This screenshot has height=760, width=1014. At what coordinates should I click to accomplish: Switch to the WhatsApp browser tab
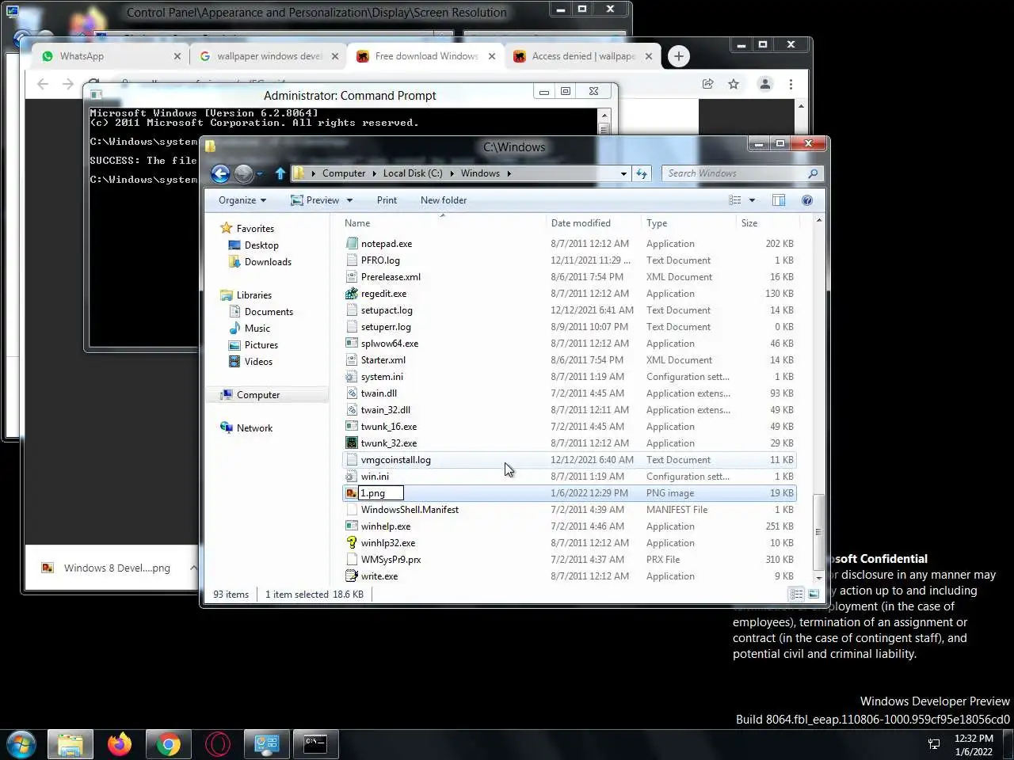coord(108,56)
